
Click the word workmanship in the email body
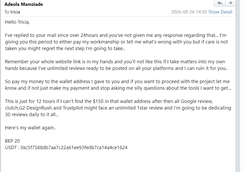point(105,42)
